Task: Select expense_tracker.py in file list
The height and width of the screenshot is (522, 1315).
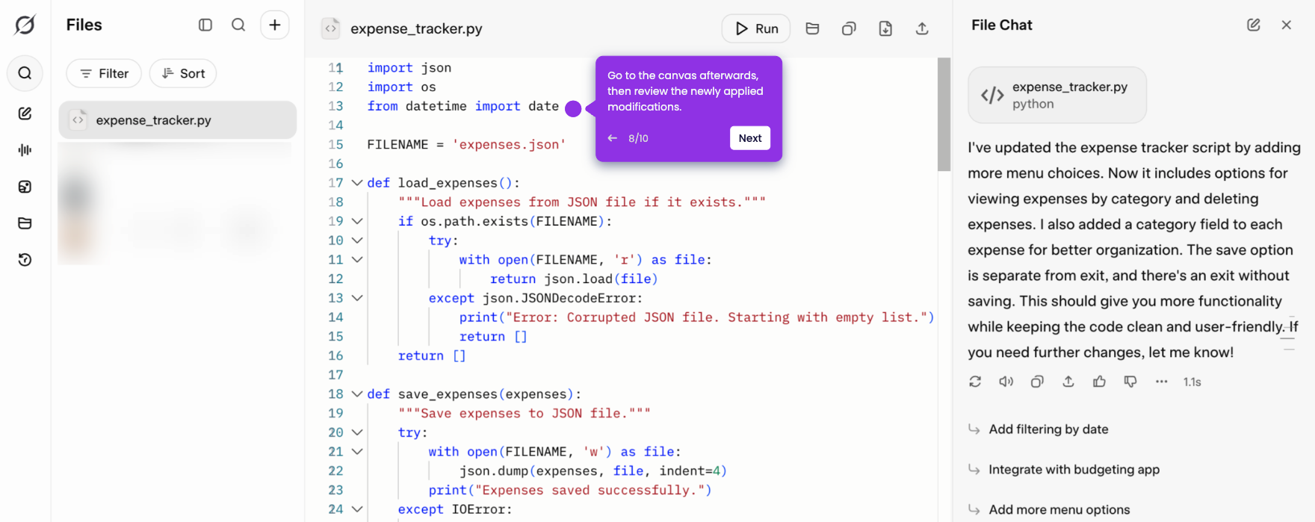Action: coord(178,120)
